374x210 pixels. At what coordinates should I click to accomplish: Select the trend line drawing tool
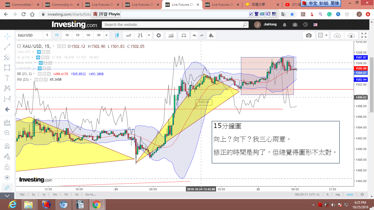tap(7, 47)
